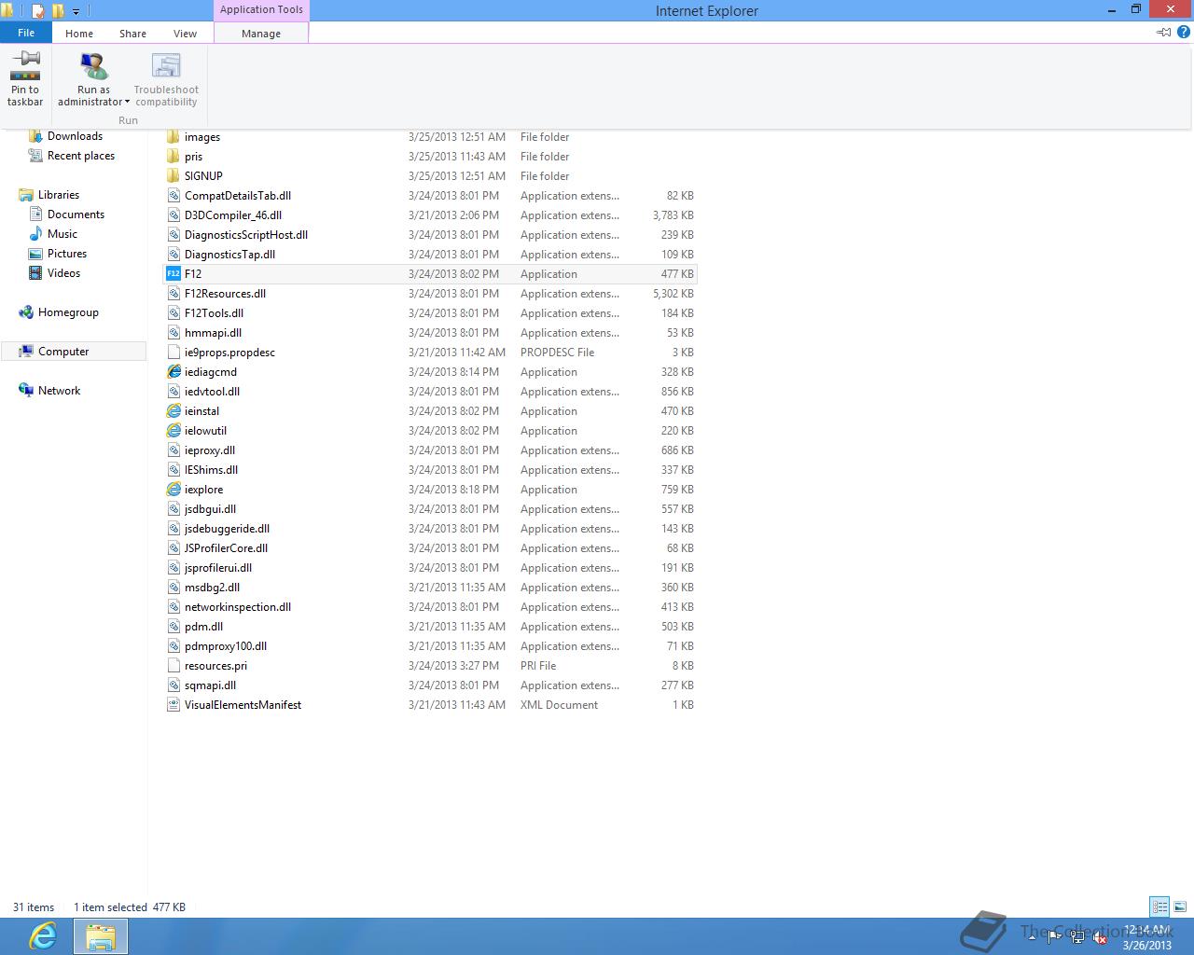Screen dimensions: 1194x955
Task: Pin the app to taskbar
Action: pos(25,78)
